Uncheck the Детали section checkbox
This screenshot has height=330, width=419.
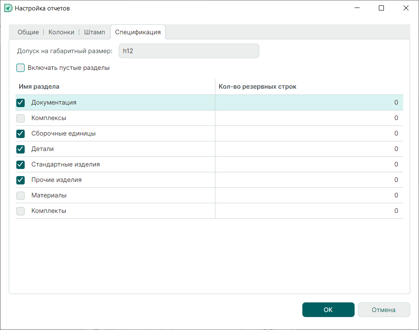click(20, 149)
